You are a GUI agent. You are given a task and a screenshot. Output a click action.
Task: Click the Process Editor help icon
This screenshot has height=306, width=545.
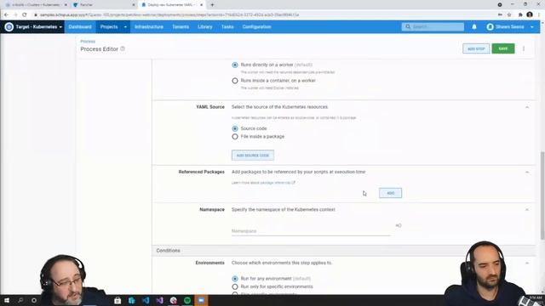pos(123,49)
